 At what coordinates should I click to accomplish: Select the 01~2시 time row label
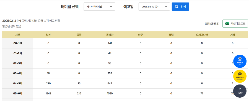18,53
